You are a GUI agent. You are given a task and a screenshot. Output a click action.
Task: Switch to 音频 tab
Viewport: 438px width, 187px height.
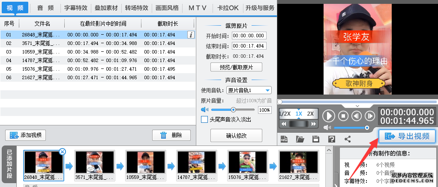[45, 8]
